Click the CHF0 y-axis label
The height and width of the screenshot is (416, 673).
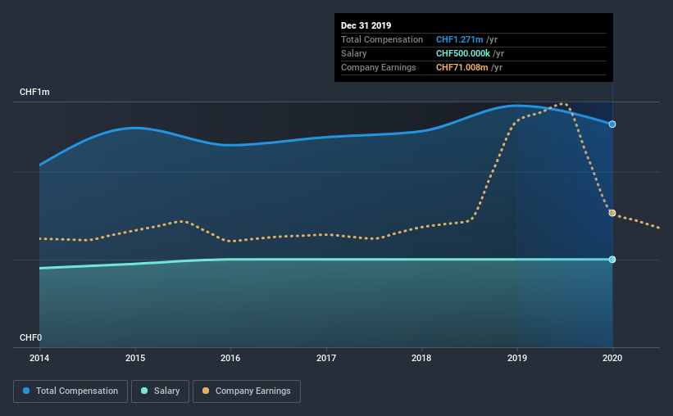[x=30, y=338]
